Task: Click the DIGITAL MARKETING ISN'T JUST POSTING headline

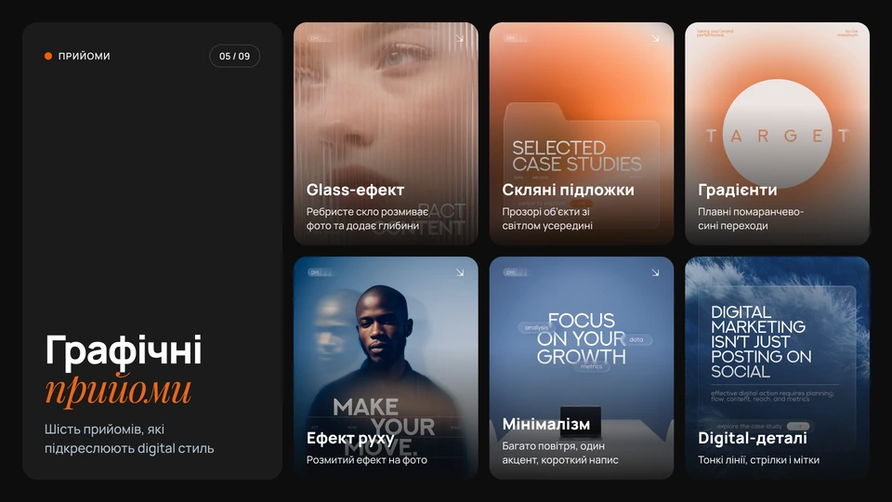Action: pos(761,342)
